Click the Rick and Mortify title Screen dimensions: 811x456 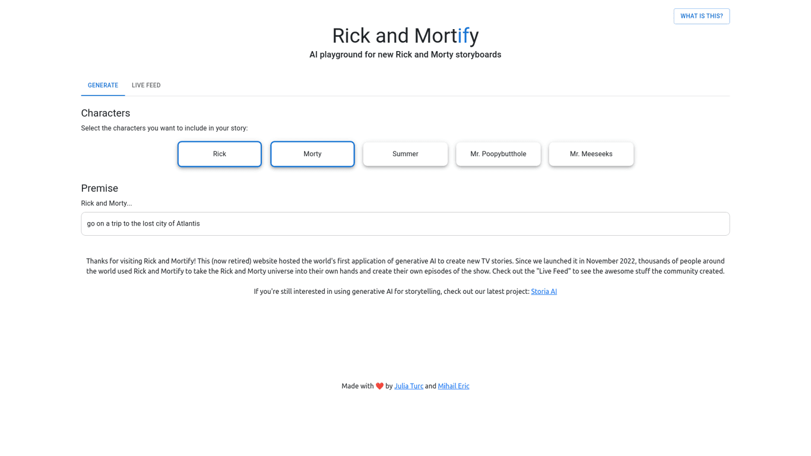[x=405, y=36]
